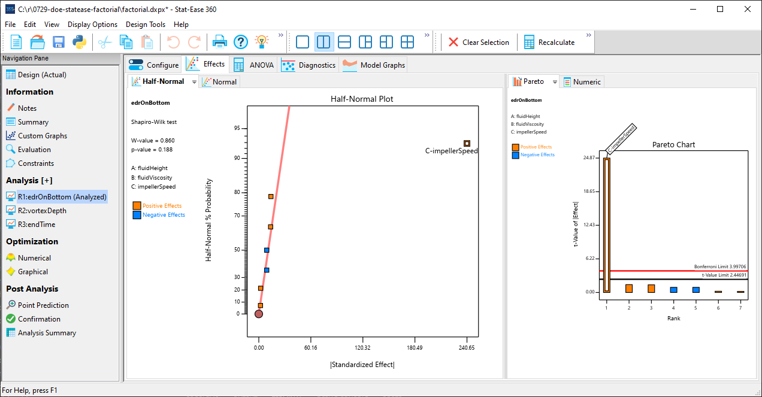Switch to the Configure tab
The width and height of the screenshot is (762, 397).
tap(153, 65)
